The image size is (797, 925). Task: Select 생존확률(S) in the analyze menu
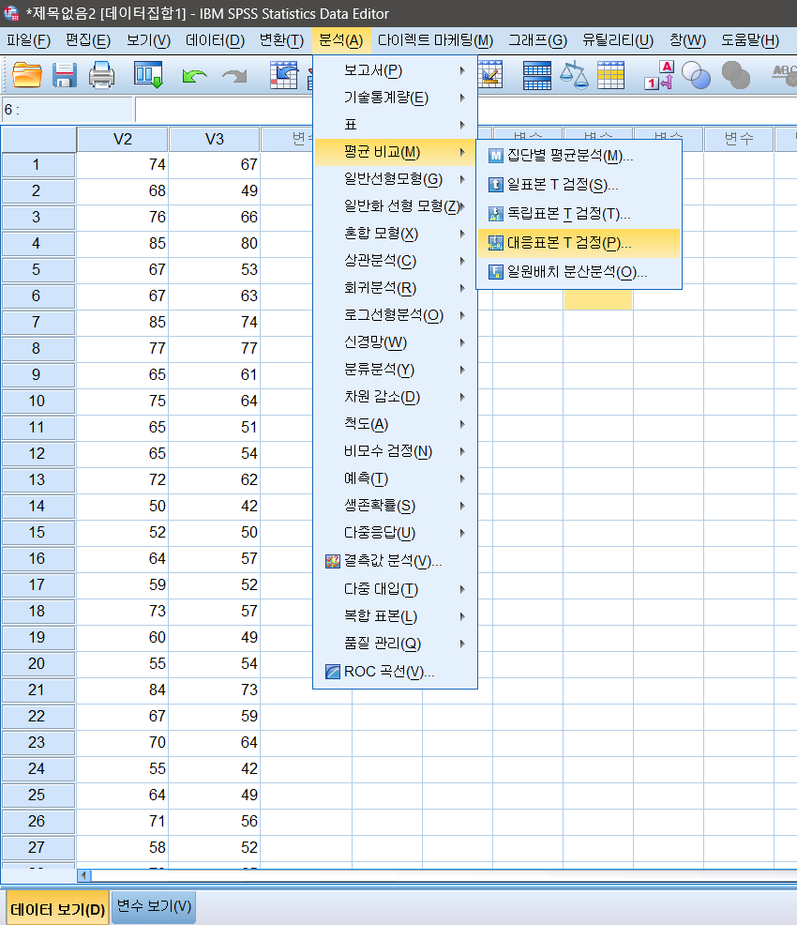click(396, 506)
